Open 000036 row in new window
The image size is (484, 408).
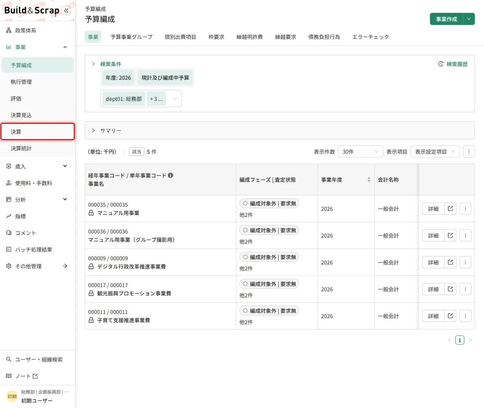coord(450,235)
